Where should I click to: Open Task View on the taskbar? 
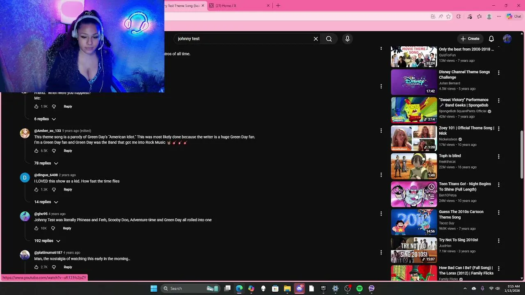[228, 288]
